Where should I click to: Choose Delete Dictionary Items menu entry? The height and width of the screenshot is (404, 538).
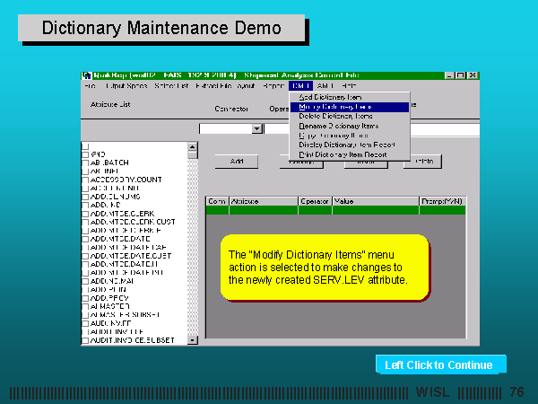[350, 117]
